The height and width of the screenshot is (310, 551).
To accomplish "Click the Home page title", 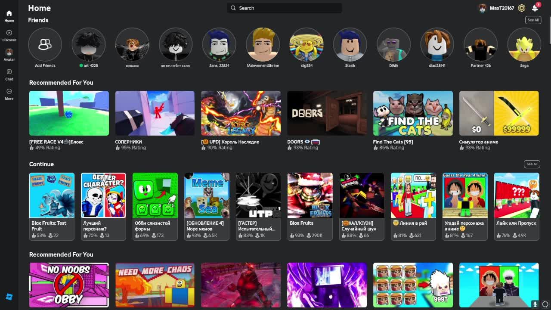I will tap(39, 8).
